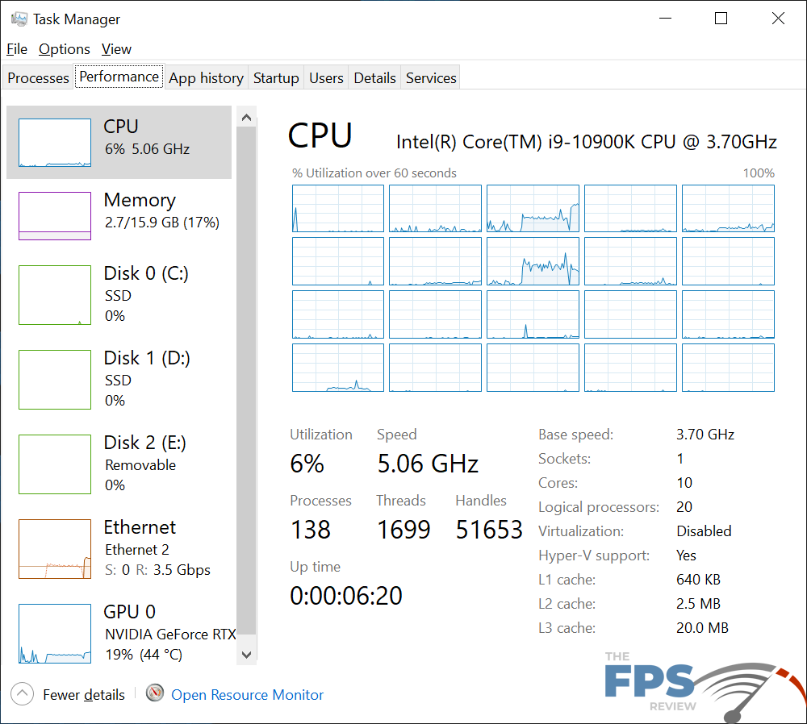The height and width of the screenshot is (724, 807).
Task: Open the Details tab
Action: (374, 77)
